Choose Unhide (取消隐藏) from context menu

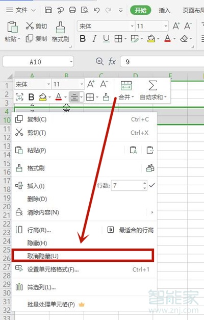[x=83, y=256]
